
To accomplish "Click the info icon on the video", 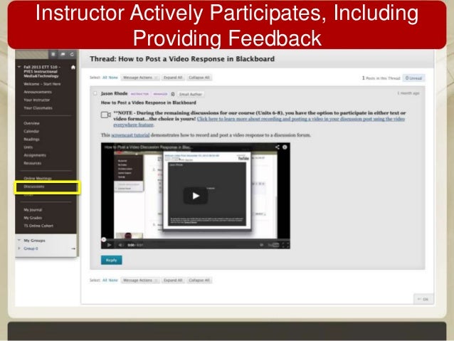I will click(x=285, y=147).
